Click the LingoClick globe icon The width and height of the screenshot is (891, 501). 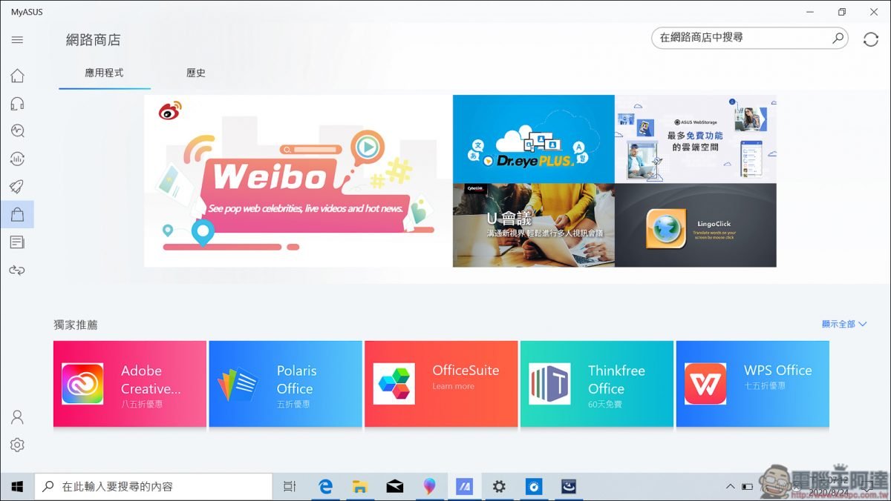666,228
